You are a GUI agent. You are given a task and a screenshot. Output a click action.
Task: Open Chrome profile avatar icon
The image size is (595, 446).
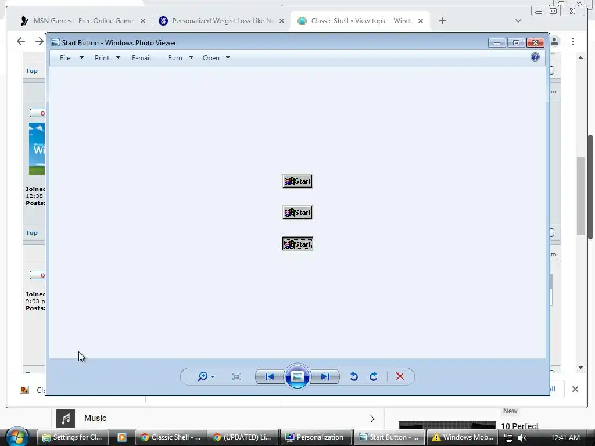point(555,41)
